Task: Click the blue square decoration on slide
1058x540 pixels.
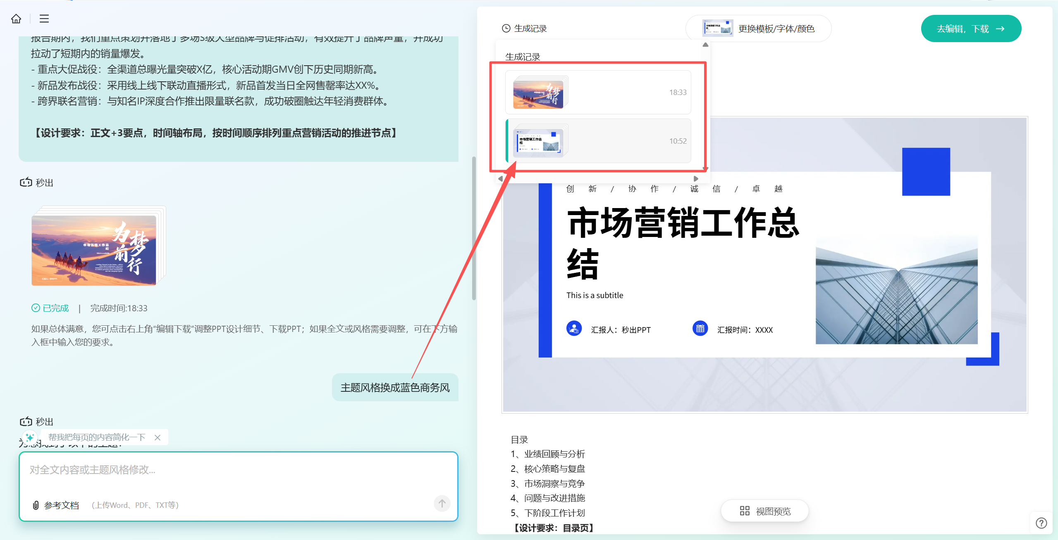Action: pyautogui.click(x=926, y=172)
